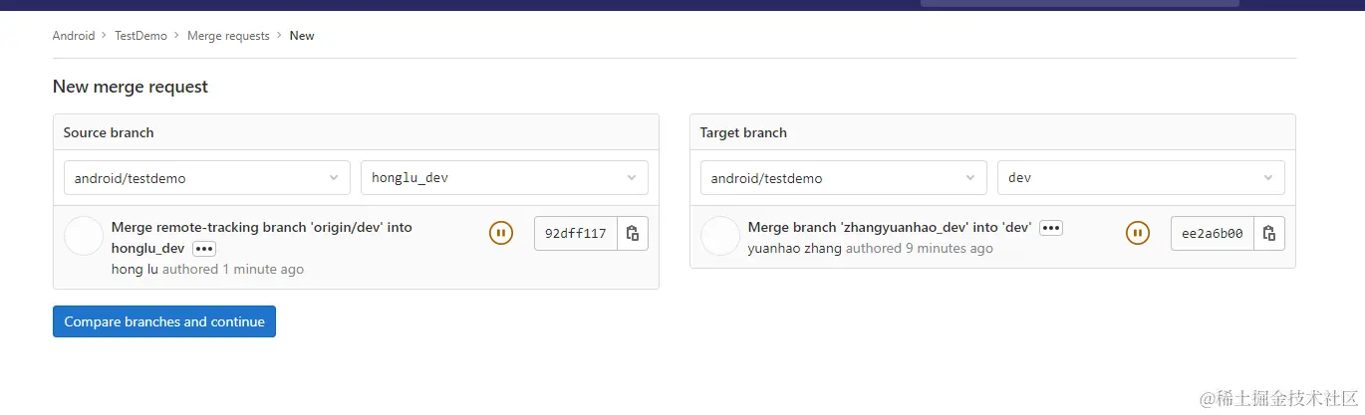Open TestDemo breadcrumb link

click(x=140, y=36)
